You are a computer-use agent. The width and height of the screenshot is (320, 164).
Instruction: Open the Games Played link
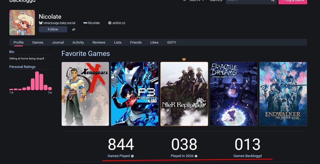pos(119,156)
